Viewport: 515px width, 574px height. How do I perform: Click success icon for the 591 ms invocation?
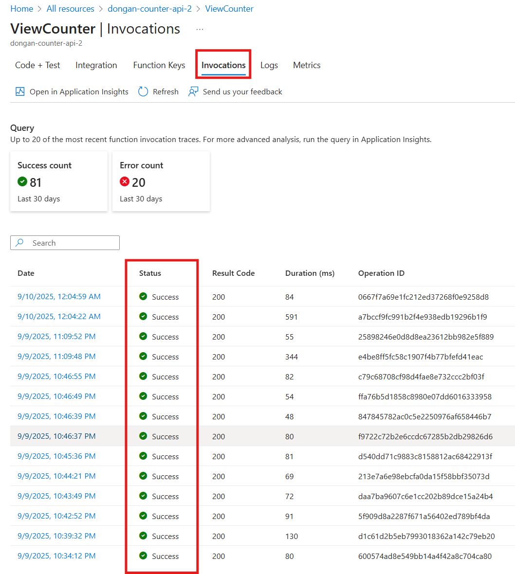click(x=143, y=317)
